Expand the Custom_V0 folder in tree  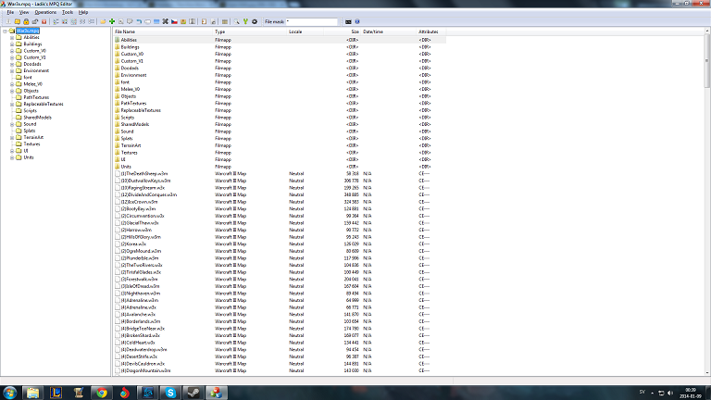click(12, 51)
